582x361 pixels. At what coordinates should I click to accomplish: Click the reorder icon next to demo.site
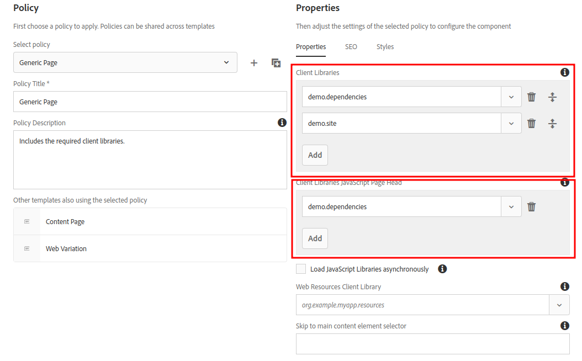552,123
